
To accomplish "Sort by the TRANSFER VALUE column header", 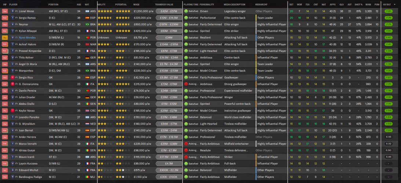I will tap(164, 5).
